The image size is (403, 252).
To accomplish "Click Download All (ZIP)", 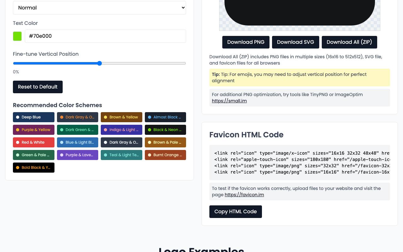I will (349, 42).
